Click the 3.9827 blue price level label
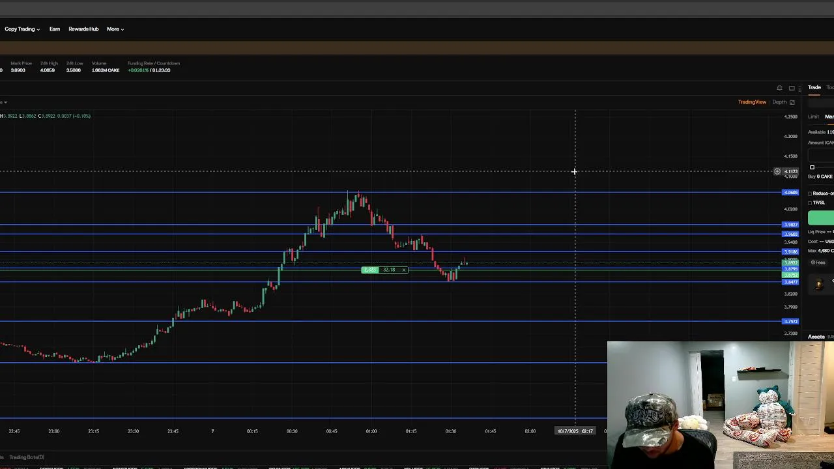 click(x=790, y=225)
